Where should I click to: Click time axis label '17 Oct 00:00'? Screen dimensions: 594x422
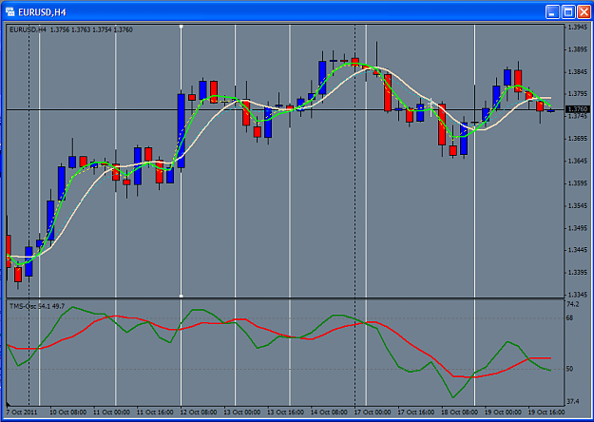pyautogui.click(x=373, y=412)
